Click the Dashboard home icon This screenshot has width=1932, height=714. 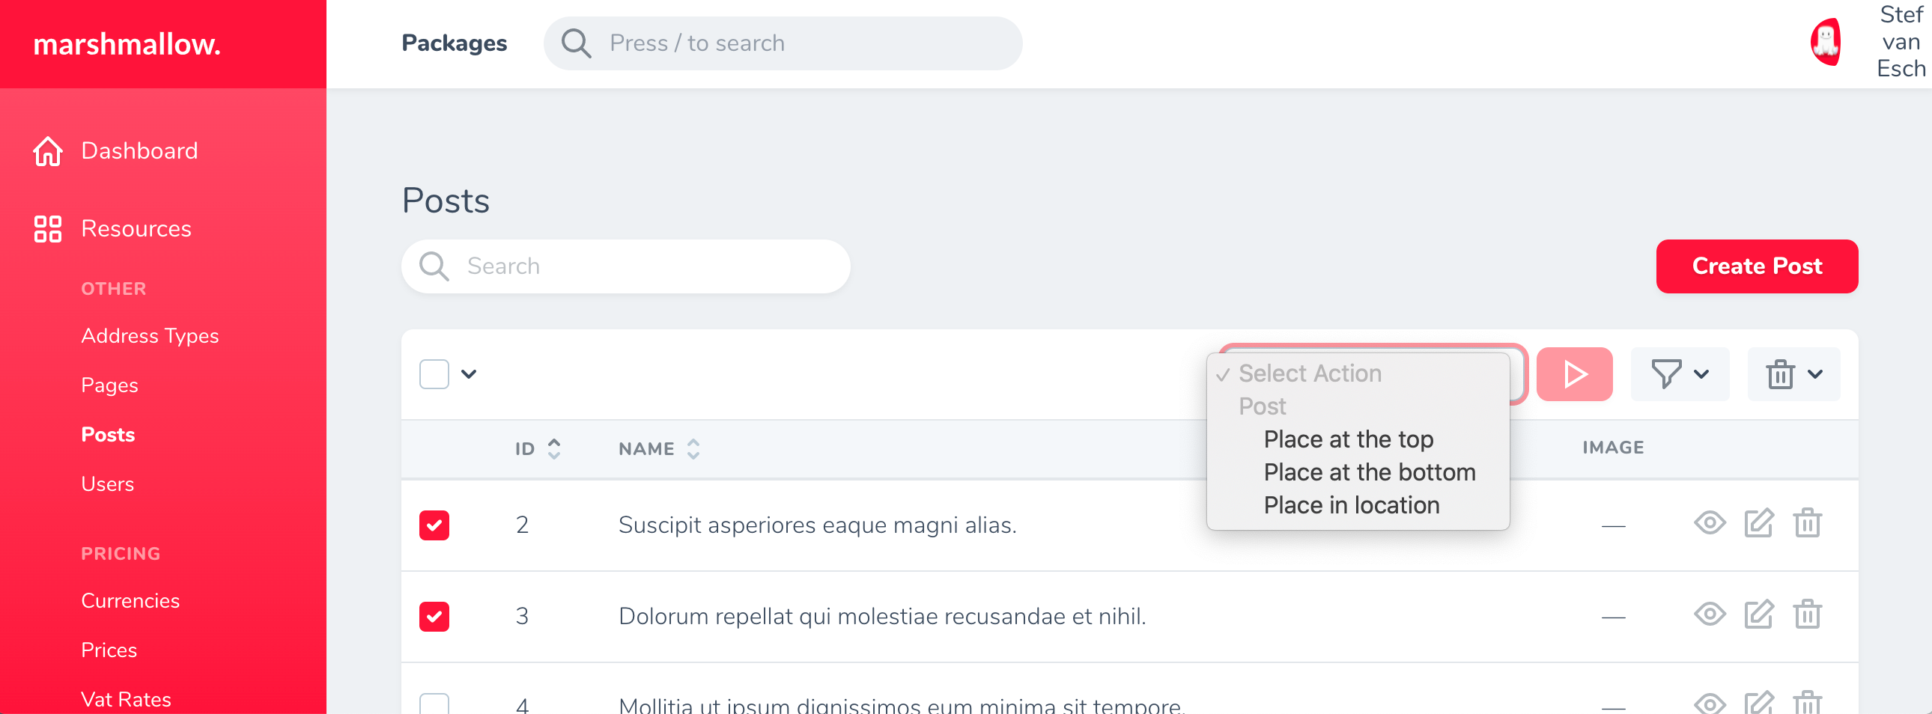pos(48,151)
